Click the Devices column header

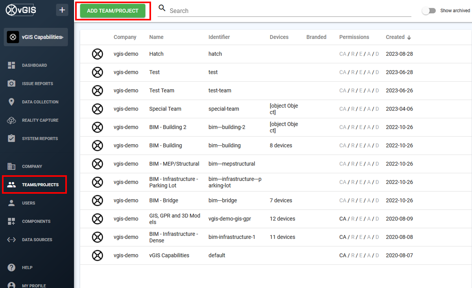tap(279, 37)
